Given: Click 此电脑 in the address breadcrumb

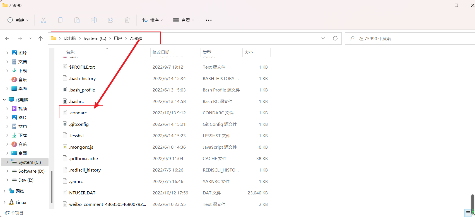Looking at the screenshot, I should click(70, 38).
